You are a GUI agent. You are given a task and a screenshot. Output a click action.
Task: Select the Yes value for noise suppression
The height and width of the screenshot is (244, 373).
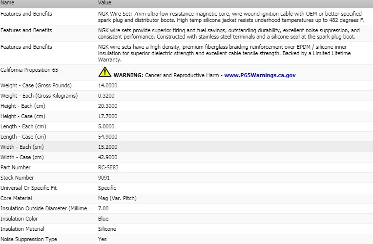(103, 239)
